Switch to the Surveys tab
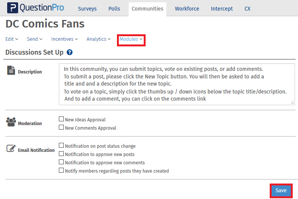Screen dimensions: 298x199 87,9
